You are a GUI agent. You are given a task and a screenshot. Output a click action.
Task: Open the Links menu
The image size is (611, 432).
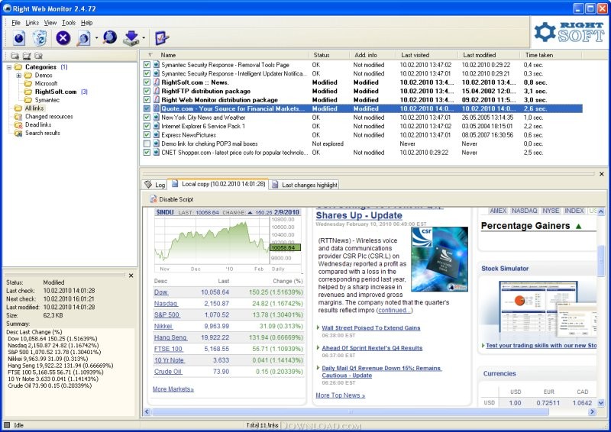pyautogui.click(x=32, y=23)
